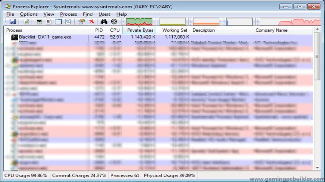Viewport: 325px width, 182px height.
Task: Click the Blacklist_DX11_game.exe process icon
Action: [x=15, y=37]
